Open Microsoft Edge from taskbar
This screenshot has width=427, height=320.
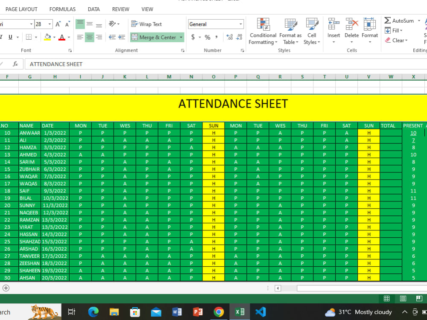[94, 312]
